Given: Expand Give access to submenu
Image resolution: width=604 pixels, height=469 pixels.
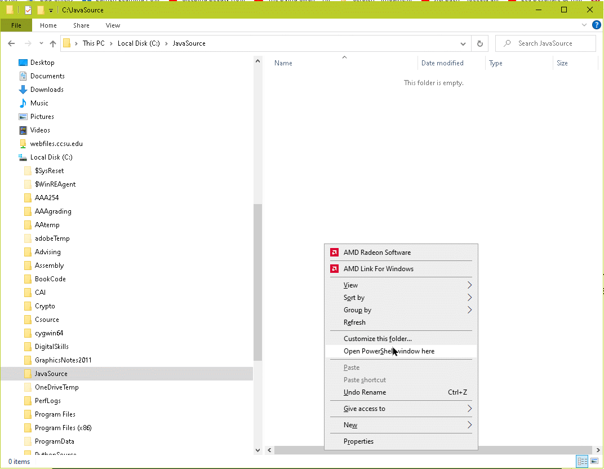Looking at the screenshot, I should pos(401,409).
